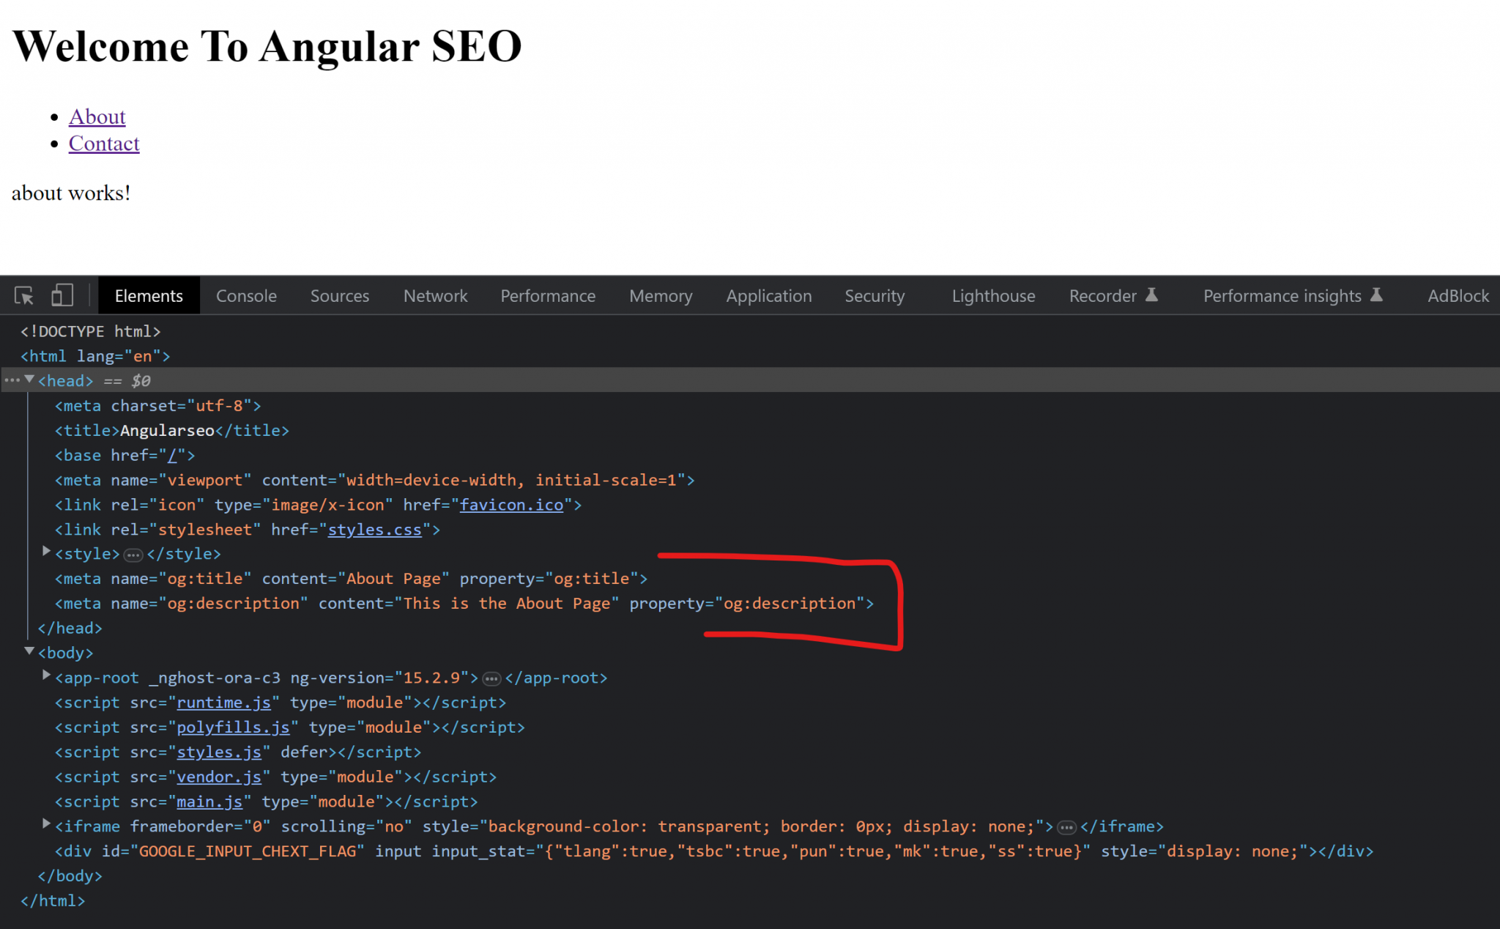Open the Console panel tab

[x=245, y=296]
